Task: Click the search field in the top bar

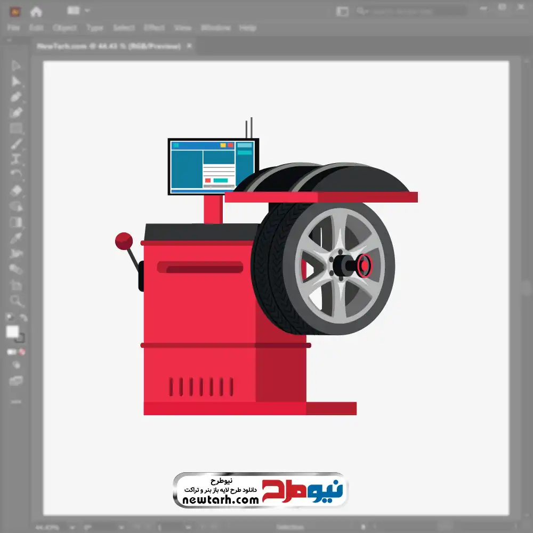Action: (410, 11)
